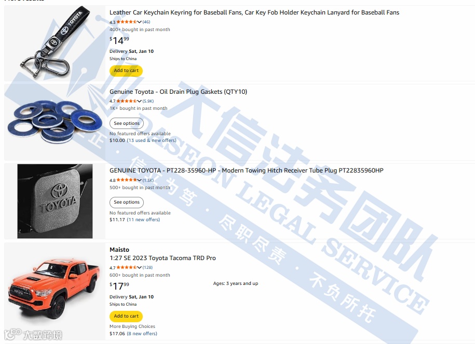
Task: Add the Maisto Tacoma to cart
Action: [126, 316]
